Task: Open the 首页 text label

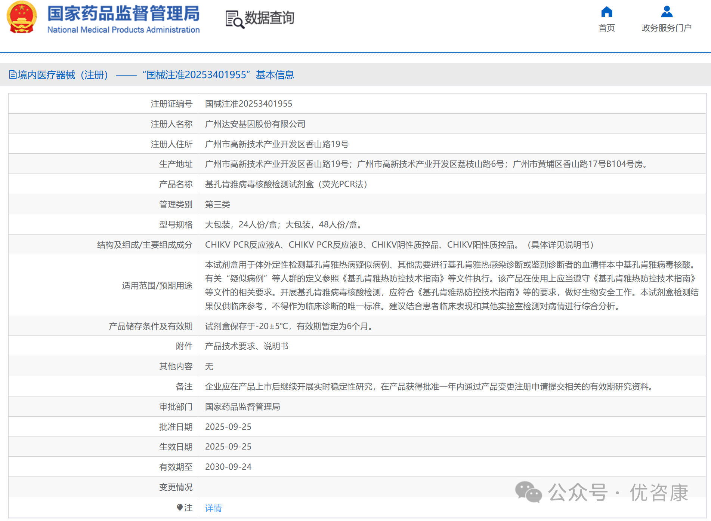Action: tap(606, 28)
